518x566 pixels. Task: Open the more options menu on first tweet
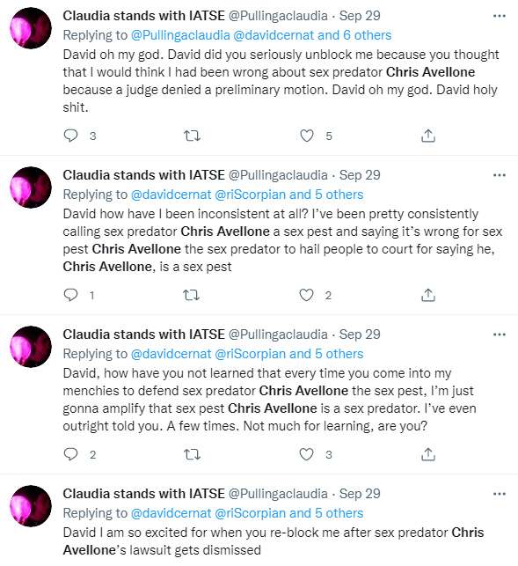coord(500,16)
